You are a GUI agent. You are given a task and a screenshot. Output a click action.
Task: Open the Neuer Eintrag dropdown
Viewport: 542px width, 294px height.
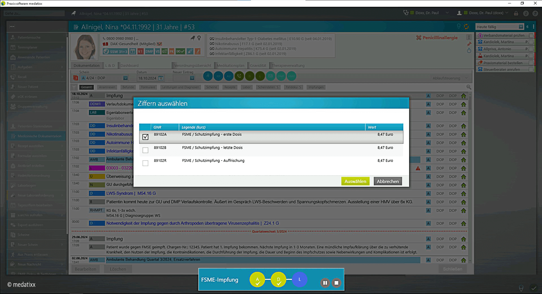click(x=192, y=78)
